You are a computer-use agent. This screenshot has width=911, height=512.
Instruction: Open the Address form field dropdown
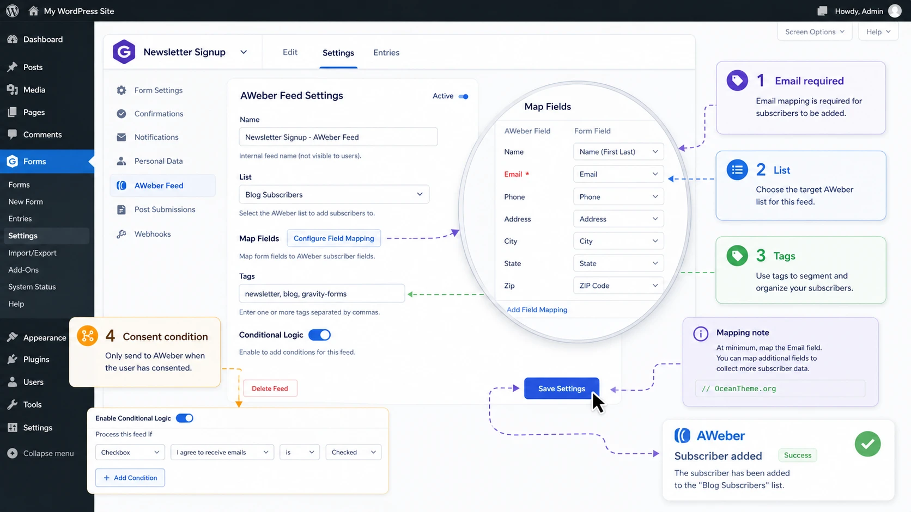618,219
